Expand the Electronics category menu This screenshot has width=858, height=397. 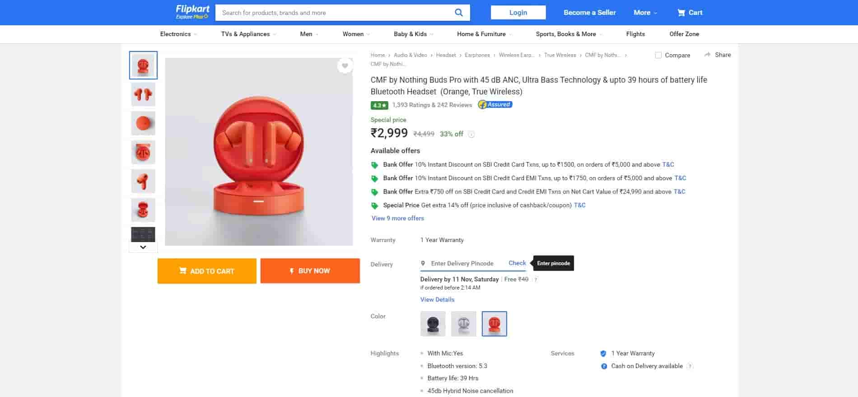click(x=178, y=34)
